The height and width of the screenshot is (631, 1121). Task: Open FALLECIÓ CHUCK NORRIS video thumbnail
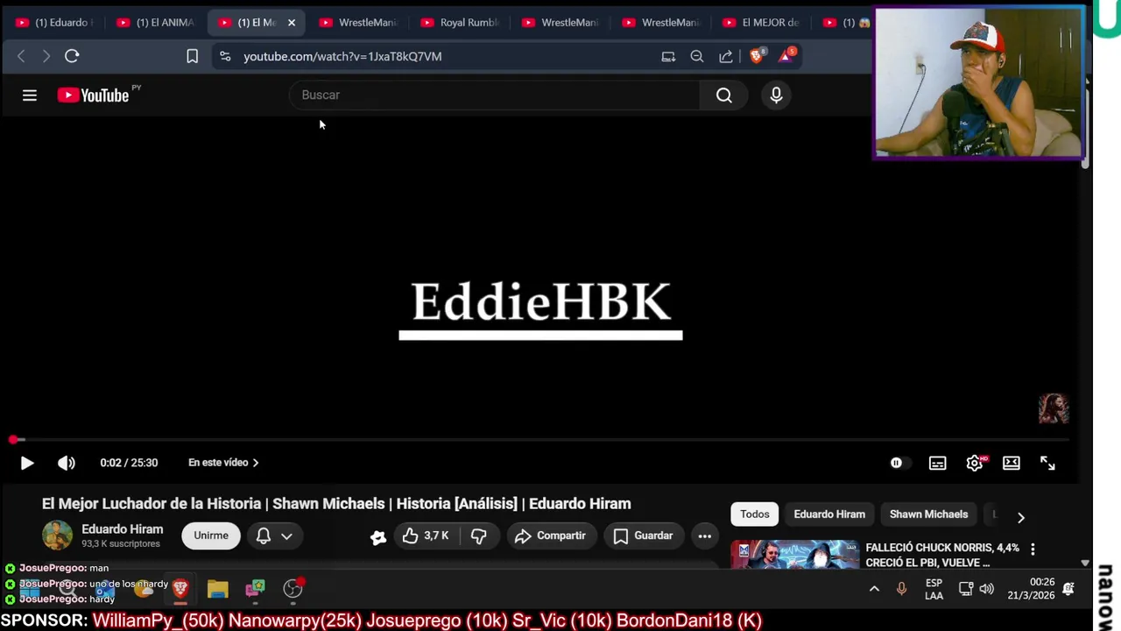click(x=795, y=555)
